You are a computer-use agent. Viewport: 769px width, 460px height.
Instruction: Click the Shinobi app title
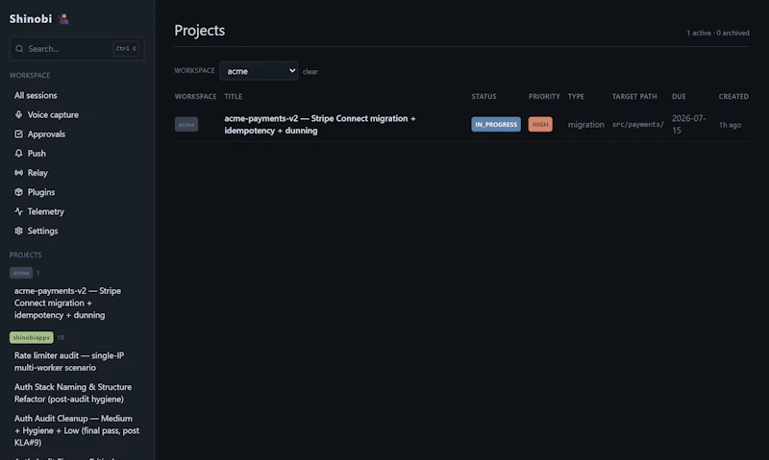(x=31, y=18)
